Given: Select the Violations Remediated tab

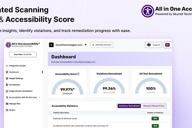Looking at the screenshot, I should (129, 106).
